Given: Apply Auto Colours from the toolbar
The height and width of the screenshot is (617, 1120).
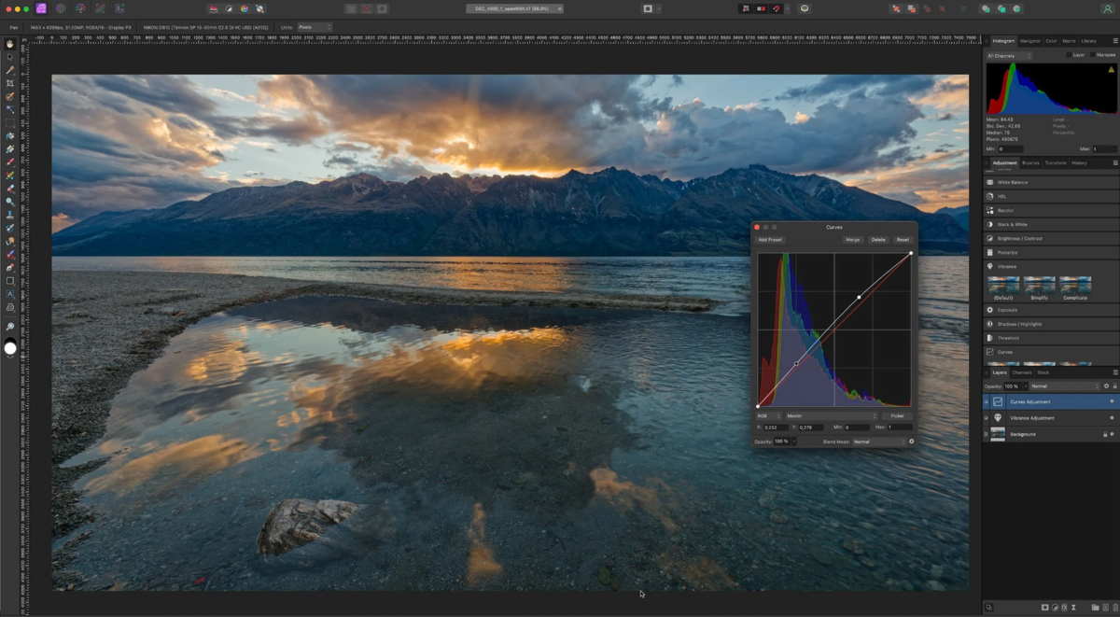Looking at the screenshot, I should coord(244,8).
